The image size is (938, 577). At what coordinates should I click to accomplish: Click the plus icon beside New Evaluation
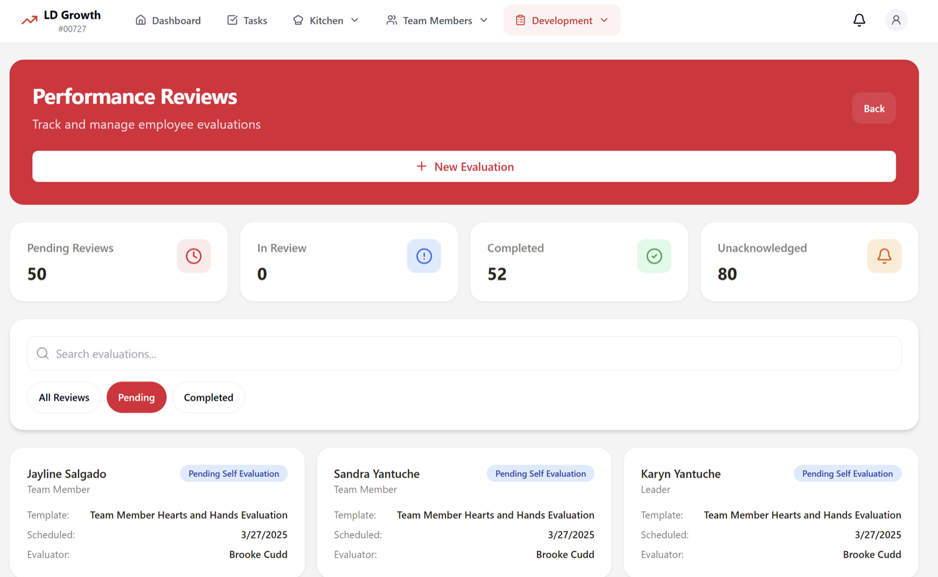pos(422,166)
